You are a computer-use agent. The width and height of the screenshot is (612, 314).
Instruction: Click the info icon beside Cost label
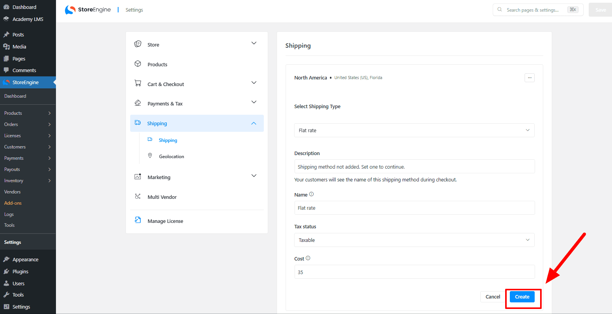[x=308, y=258]
